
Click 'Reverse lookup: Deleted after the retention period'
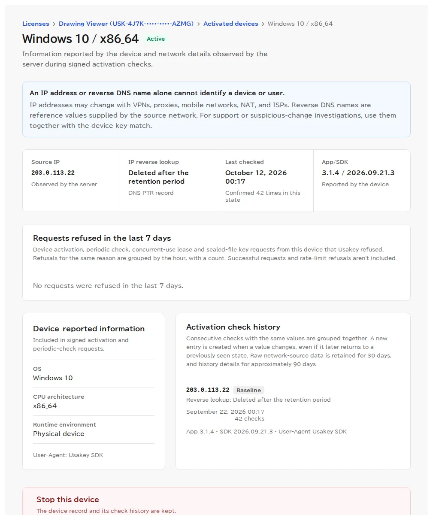tap(258, 400)
